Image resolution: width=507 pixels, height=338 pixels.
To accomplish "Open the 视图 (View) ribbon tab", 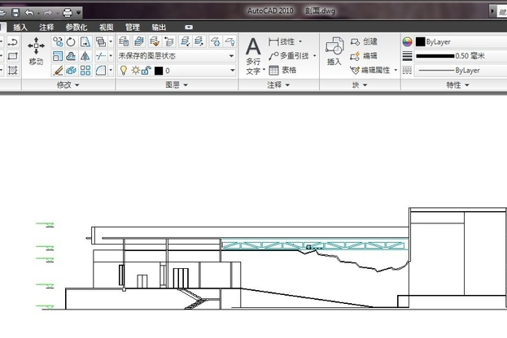I will pyautogui.click(x=106, y=27).
